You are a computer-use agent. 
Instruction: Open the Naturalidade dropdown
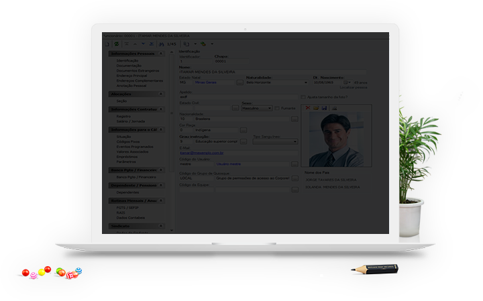click(x=306, y=82)
